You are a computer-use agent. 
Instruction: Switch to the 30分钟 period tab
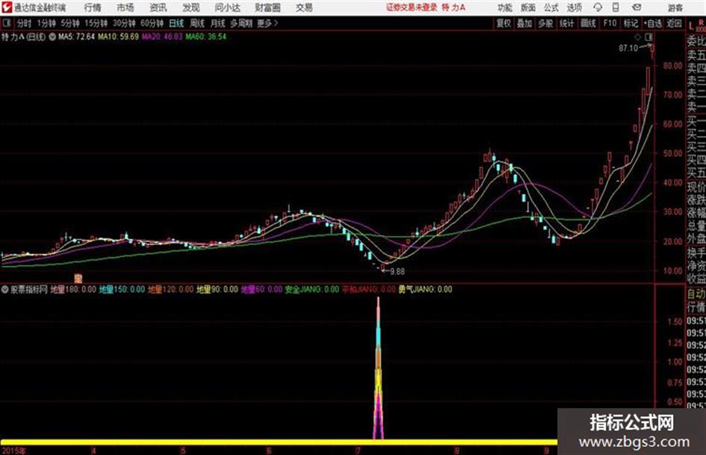coord(124,23)
